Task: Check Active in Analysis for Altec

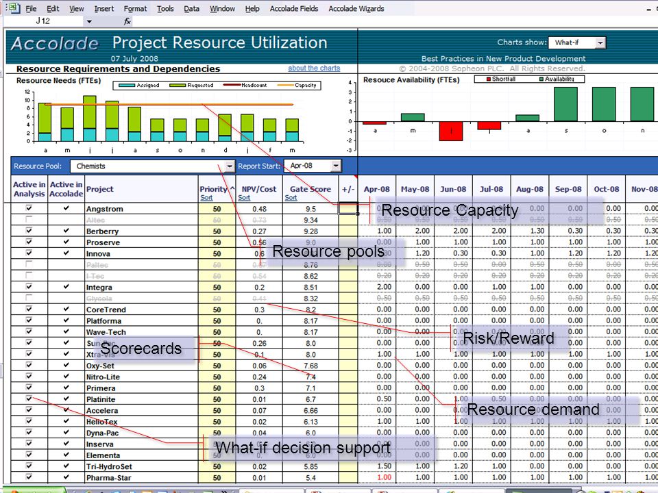Action: (29, 219)
